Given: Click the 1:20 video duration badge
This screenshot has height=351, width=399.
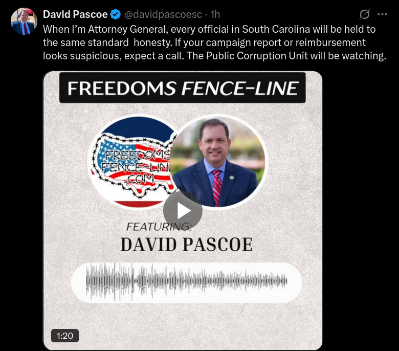Looking at the screenshot, I should coord(65,336).
